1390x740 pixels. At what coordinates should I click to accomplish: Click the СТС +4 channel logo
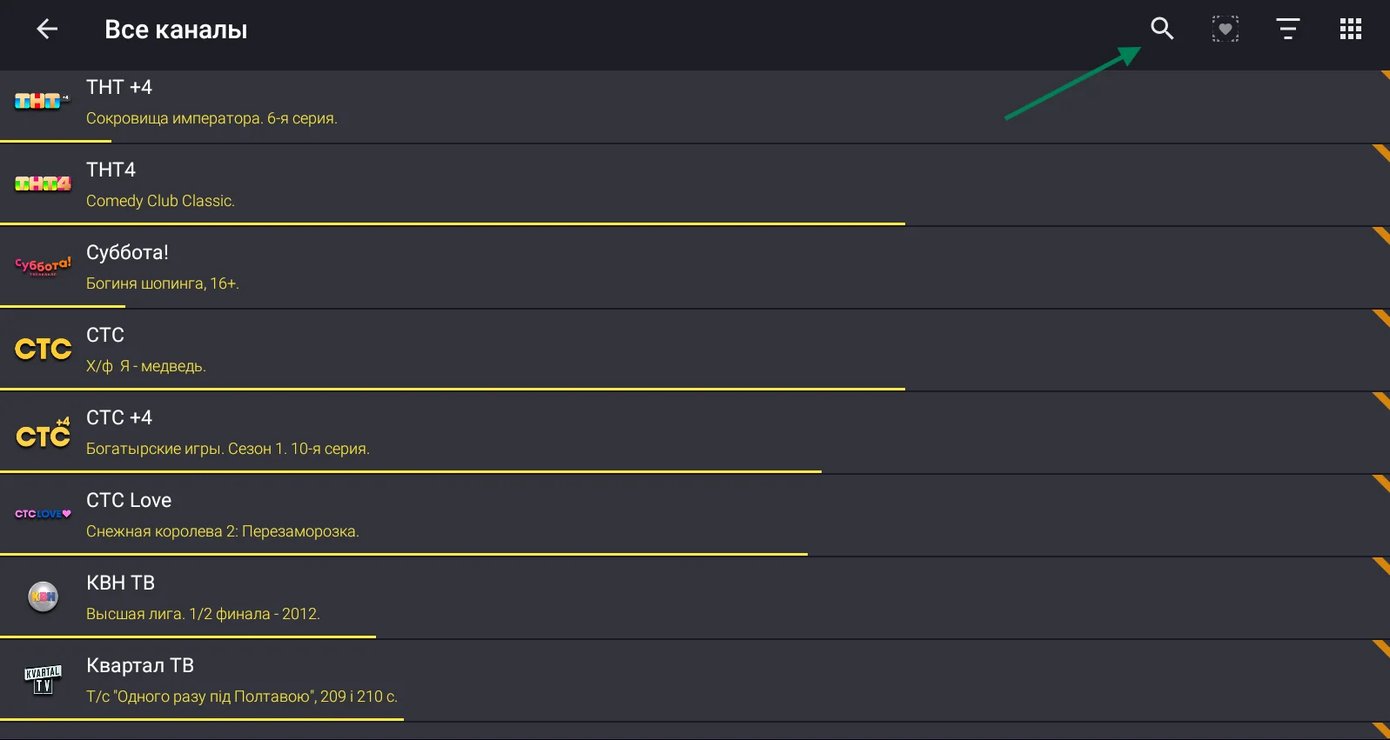pyautogui.click(x=43, y=432)
